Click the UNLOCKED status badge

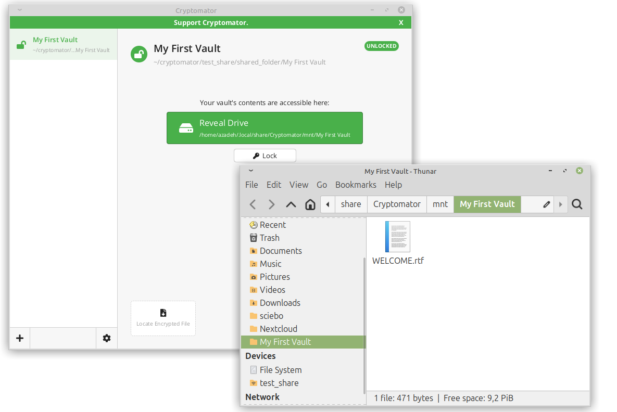pyautogui.click(x=381, y=46)
